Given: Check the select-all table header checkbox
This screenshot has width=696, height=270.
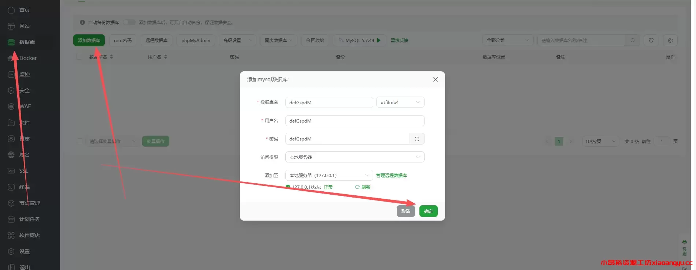Looking at the screenshot, I should click(x=79, y=57).
